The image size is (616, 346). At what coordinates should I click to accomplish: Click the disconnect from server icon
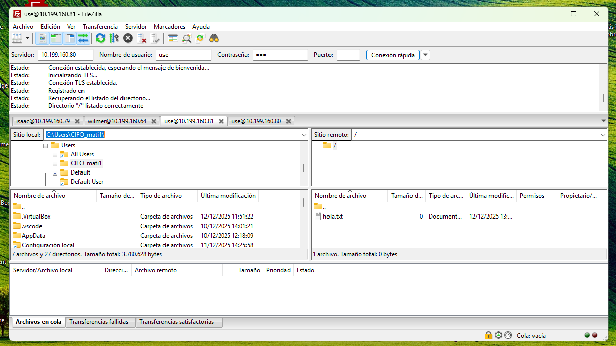point(142,38)
